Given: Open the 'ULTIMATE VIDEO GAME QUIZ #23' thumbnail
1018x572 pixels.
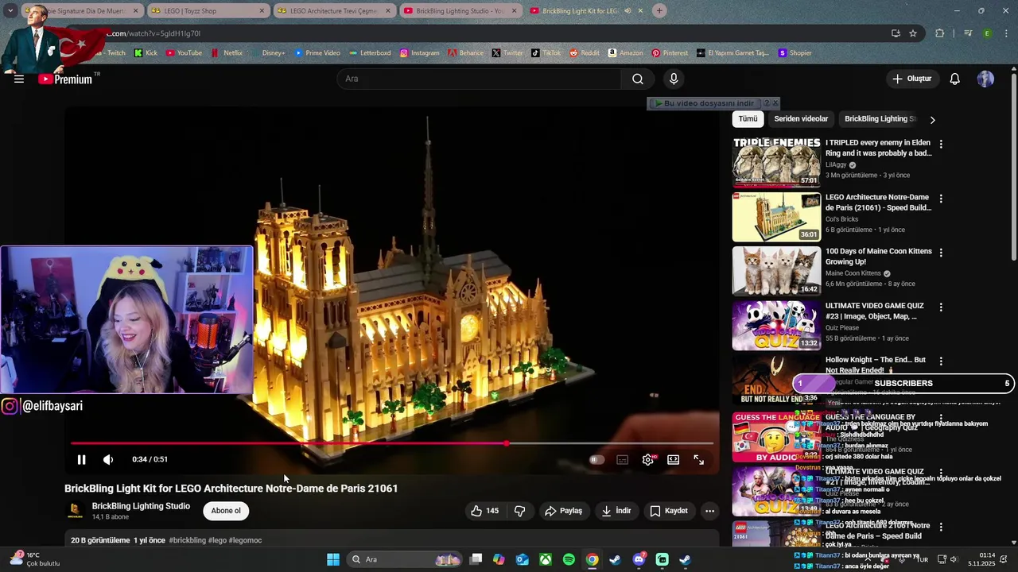Looking at the screenshot, I should (776, 325).
